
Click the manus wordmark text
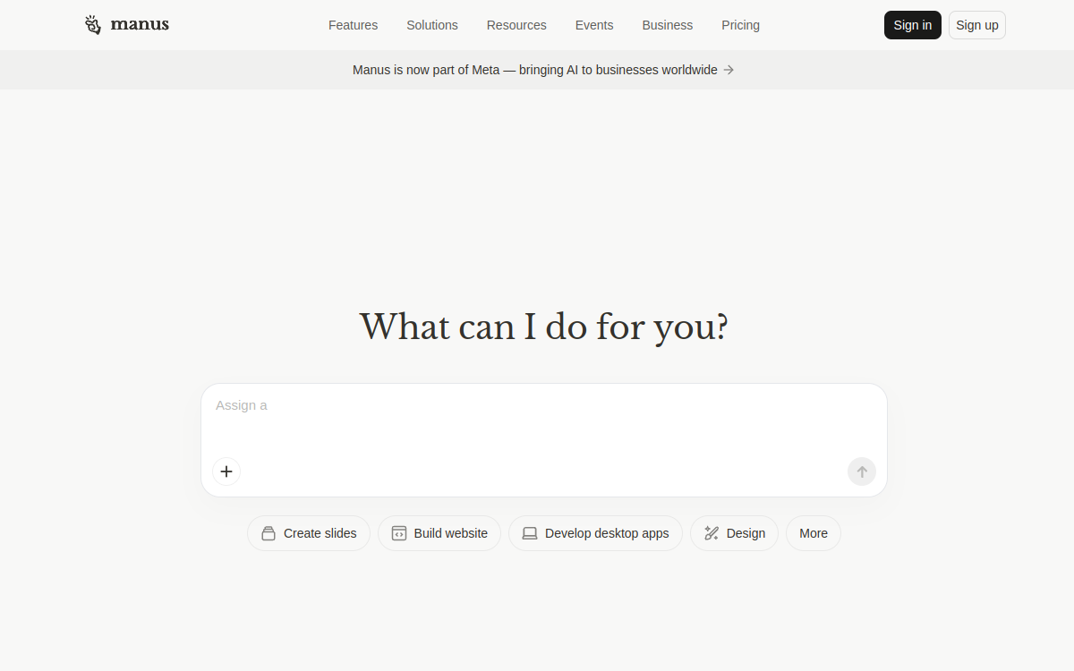140,25
